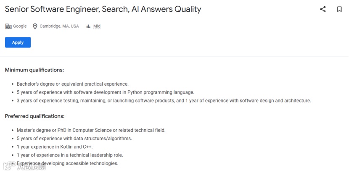This screenshot has height=173, width=349.
Task: Click the Senior Software Engineer job title
Action: (x=103, y=9)
